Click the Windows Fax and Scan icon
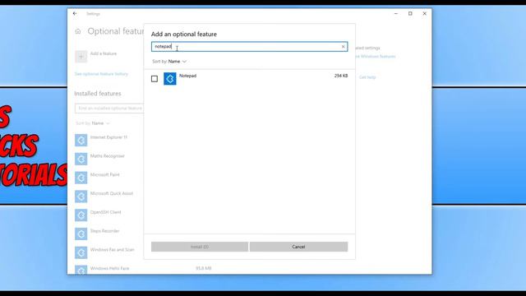The width and height of the screenshot is (526, 296). point(81,252)
